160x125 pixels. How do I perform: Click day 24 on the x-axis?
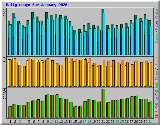117,122
